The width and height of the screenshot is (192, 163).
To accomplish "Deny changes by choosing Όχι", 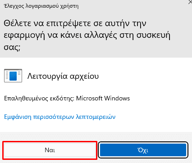I will point(143,150).
